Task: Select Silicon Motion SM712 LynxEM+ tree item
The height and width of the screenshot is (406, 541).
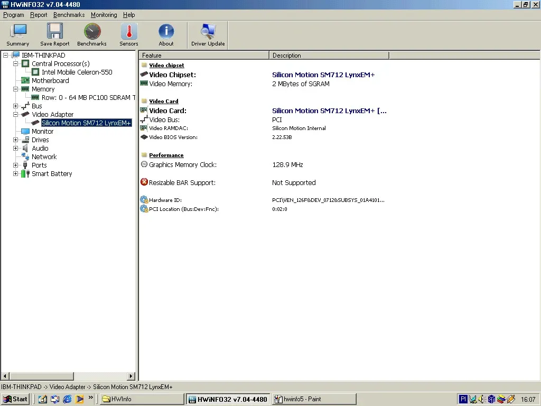Action: point(86,123)
